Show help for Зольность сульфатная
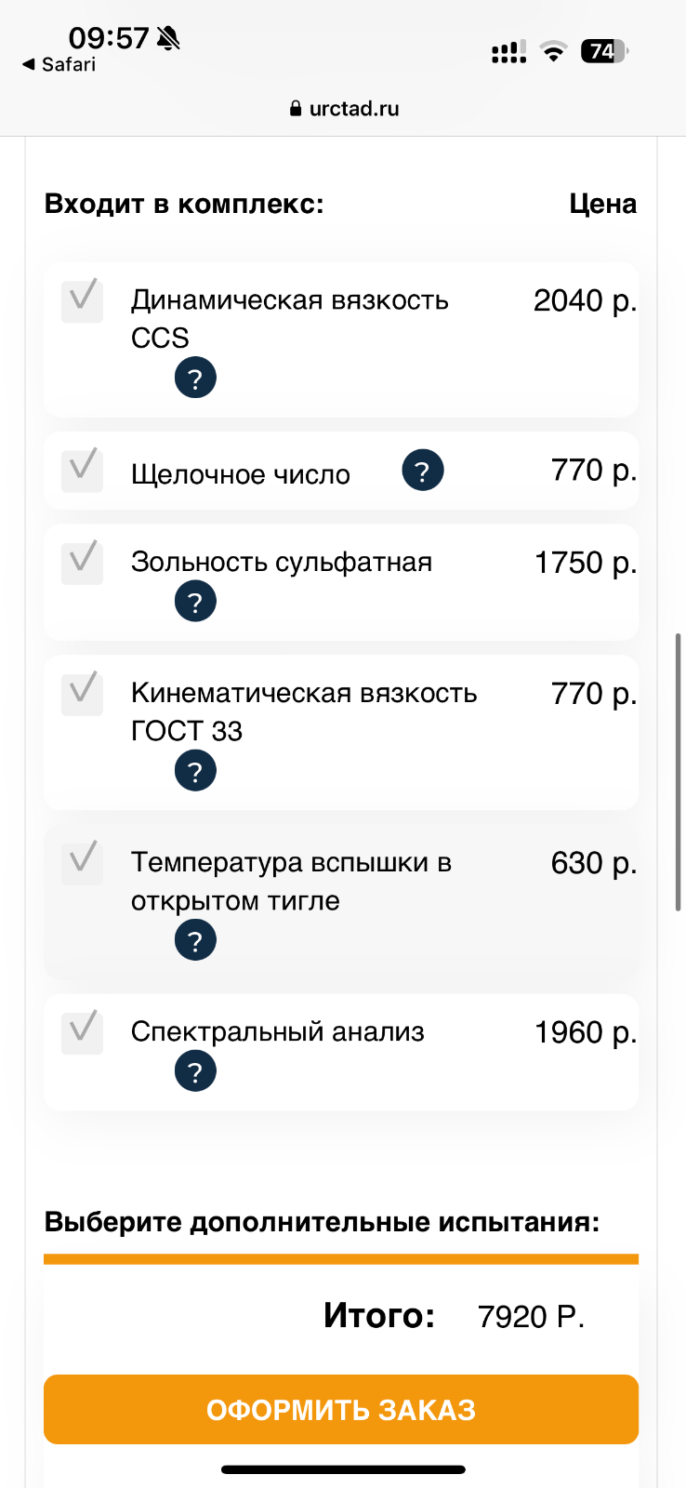Screen dimensions: 686x1488 coord(195,602)
